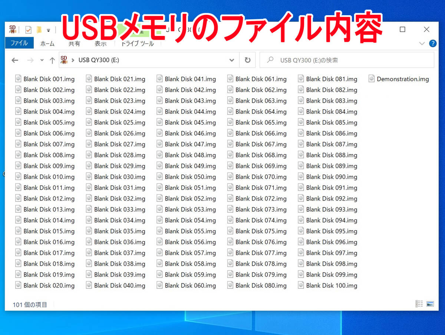Viewport: 445px width, 335px height.
Task: Switch to large icons view icon
Action: coord(430,304)
